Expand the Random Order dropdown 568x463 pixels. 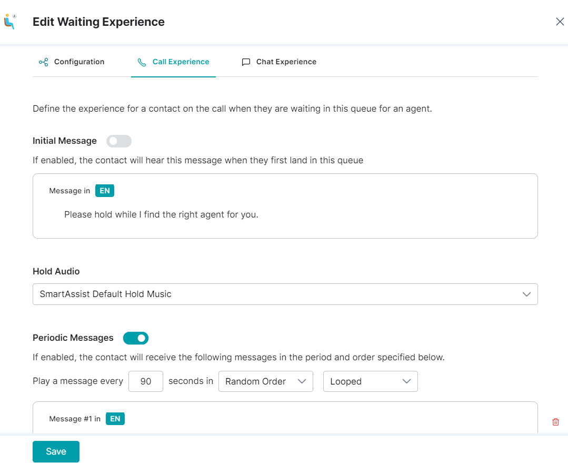[265, 381]
